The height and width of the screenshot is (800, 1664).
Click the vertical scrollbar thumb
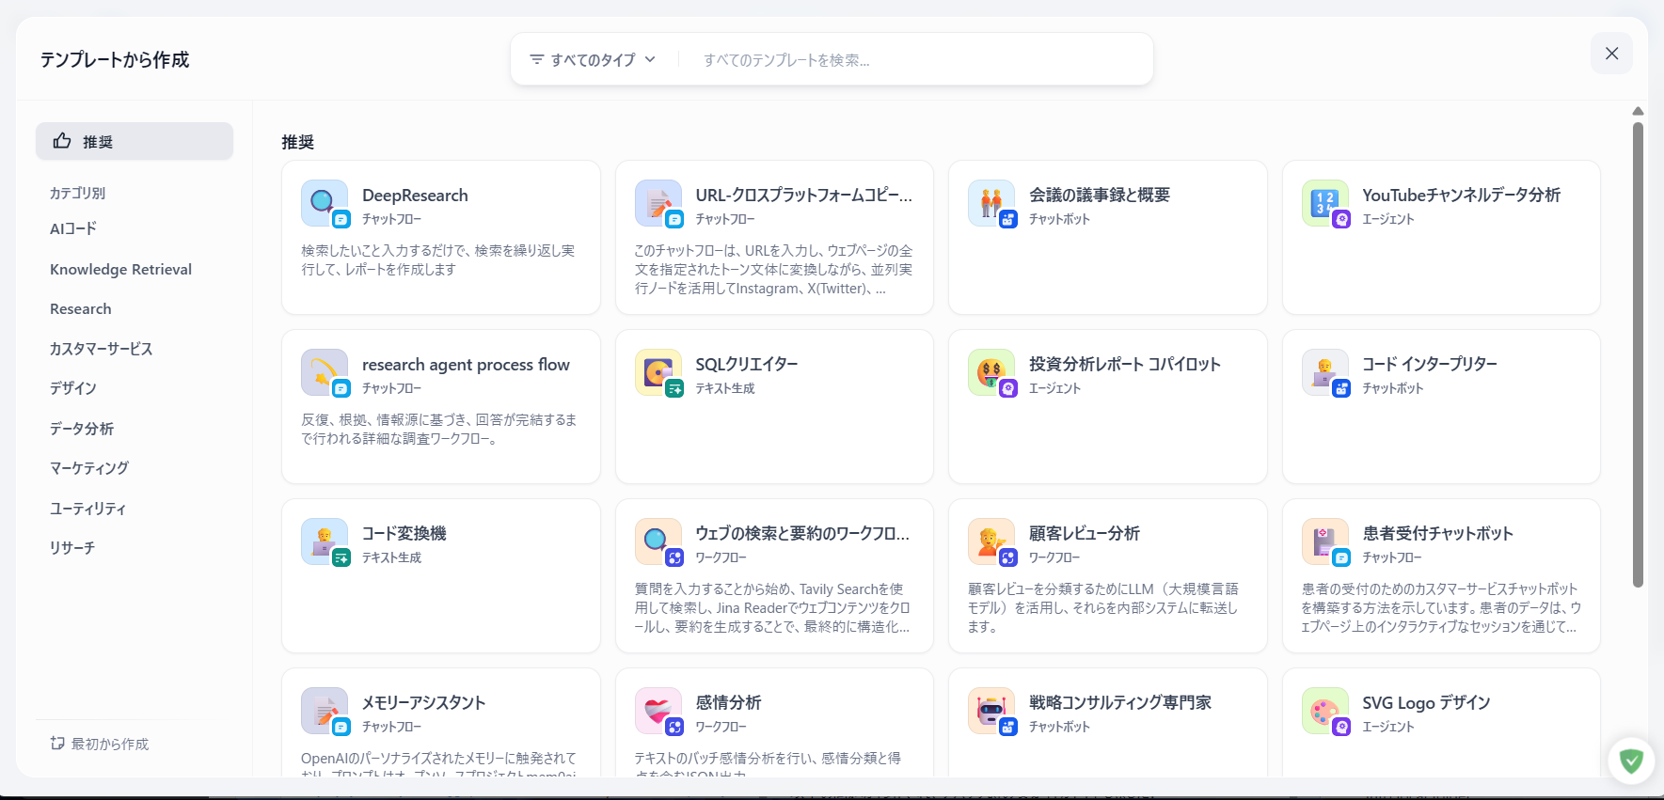(x=1638, y=353)
